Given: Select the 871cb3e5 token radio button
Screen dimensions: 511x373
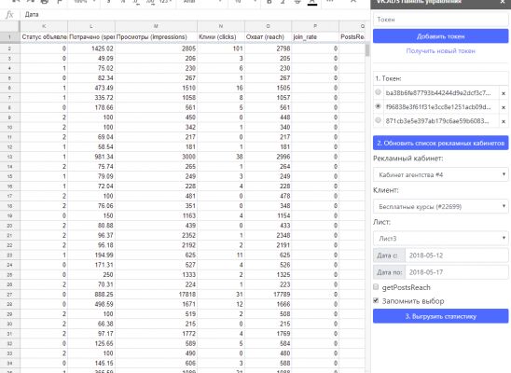Looking at the screenshot, I should coord(378,120).
